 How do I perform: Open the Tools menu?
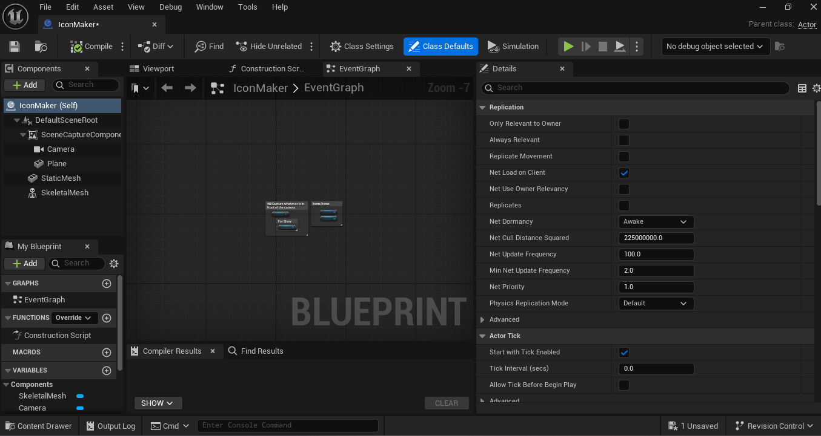pyautogui.click(x=248, y=7)
